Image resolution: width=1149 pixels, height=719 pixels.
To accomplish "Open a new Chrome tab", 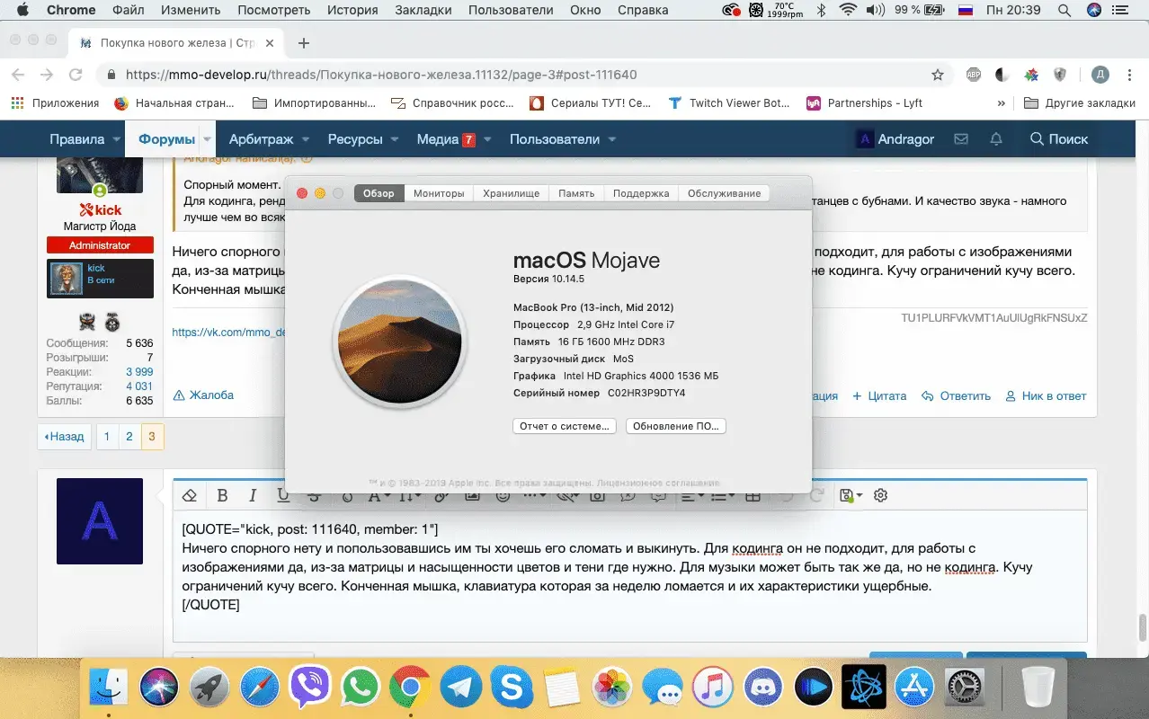I will click(304, 43).
